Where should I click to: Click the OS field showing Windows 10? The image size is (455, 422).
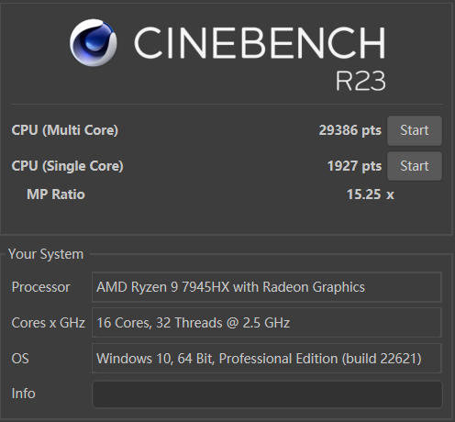coord(267,359)
